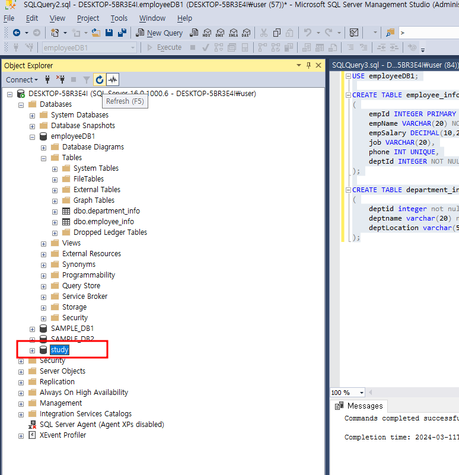This screenshot has height=475, width=459.
Task: Click the Copy icon in toolbar
Action: [276, 33]
